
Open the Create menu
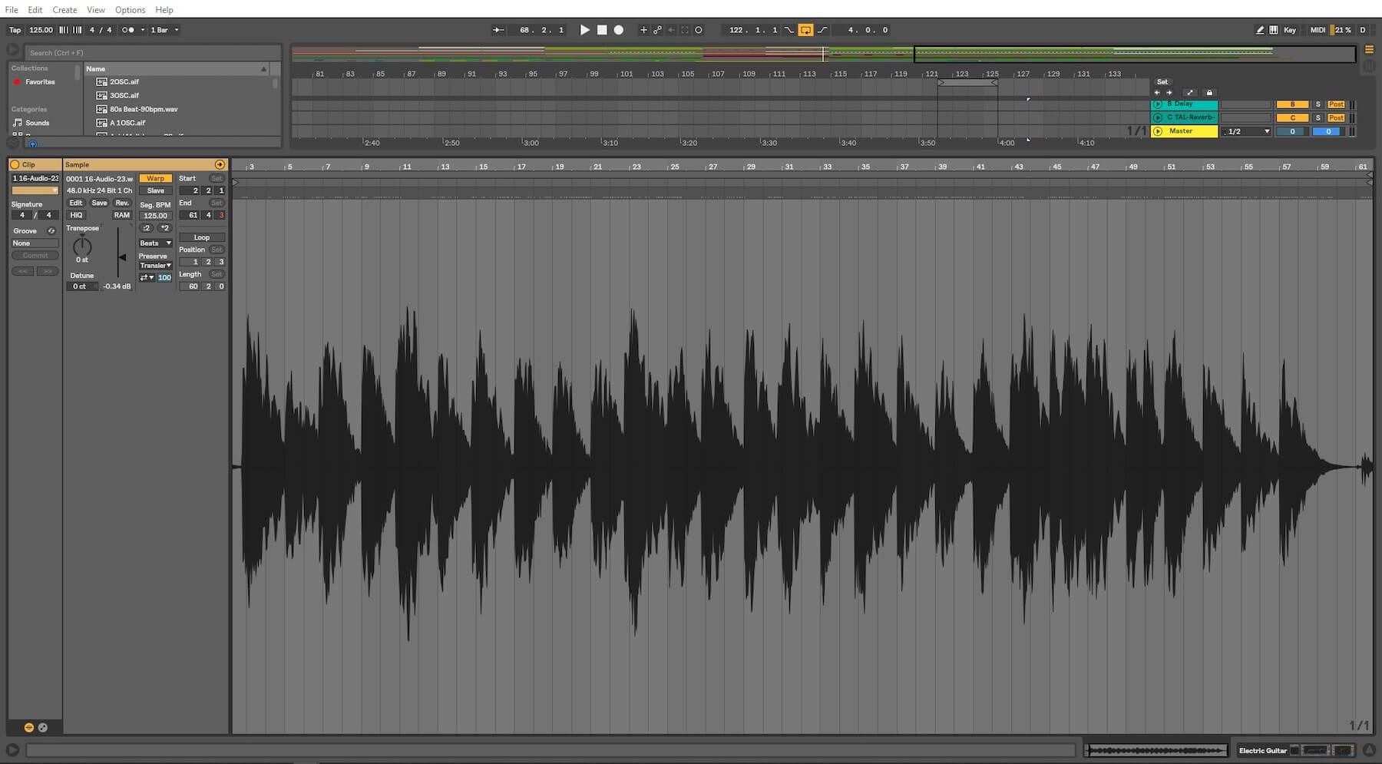64,10
